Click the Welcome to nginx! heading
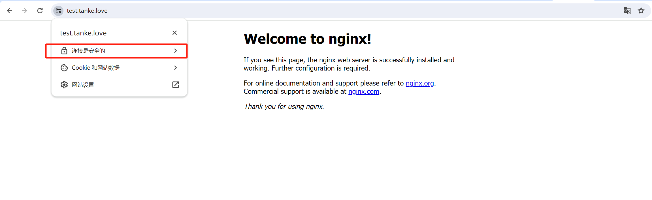652x200 pixels. point(307,39)
